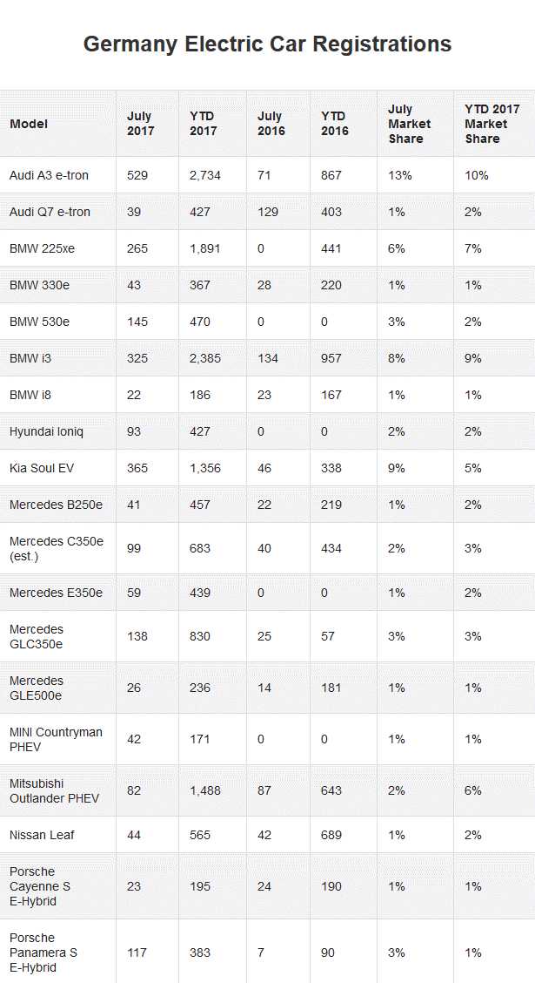The height and width of the screenshot is (983, 535).
Task: Click the YTD 2017 column header
Action: pos(203,124)
